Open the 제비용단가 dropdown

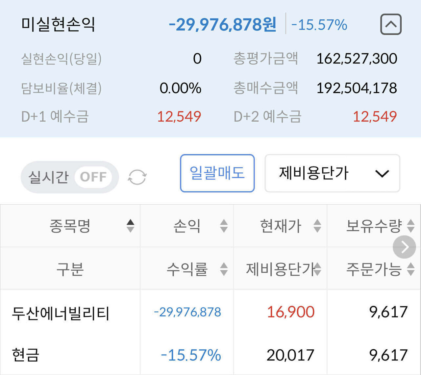[x=332, y=173]
